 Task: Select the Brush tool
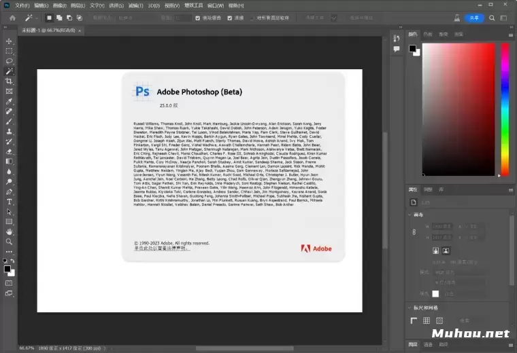tap(9, 122)
